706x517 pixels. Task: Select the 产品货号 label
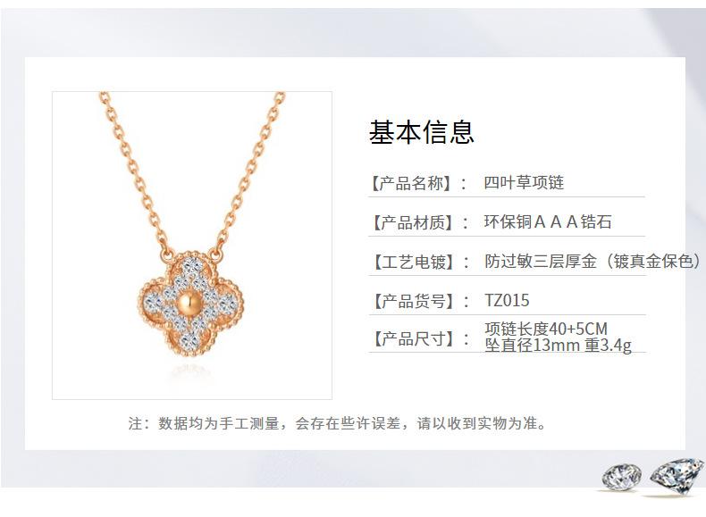click(x=411, y=301)
